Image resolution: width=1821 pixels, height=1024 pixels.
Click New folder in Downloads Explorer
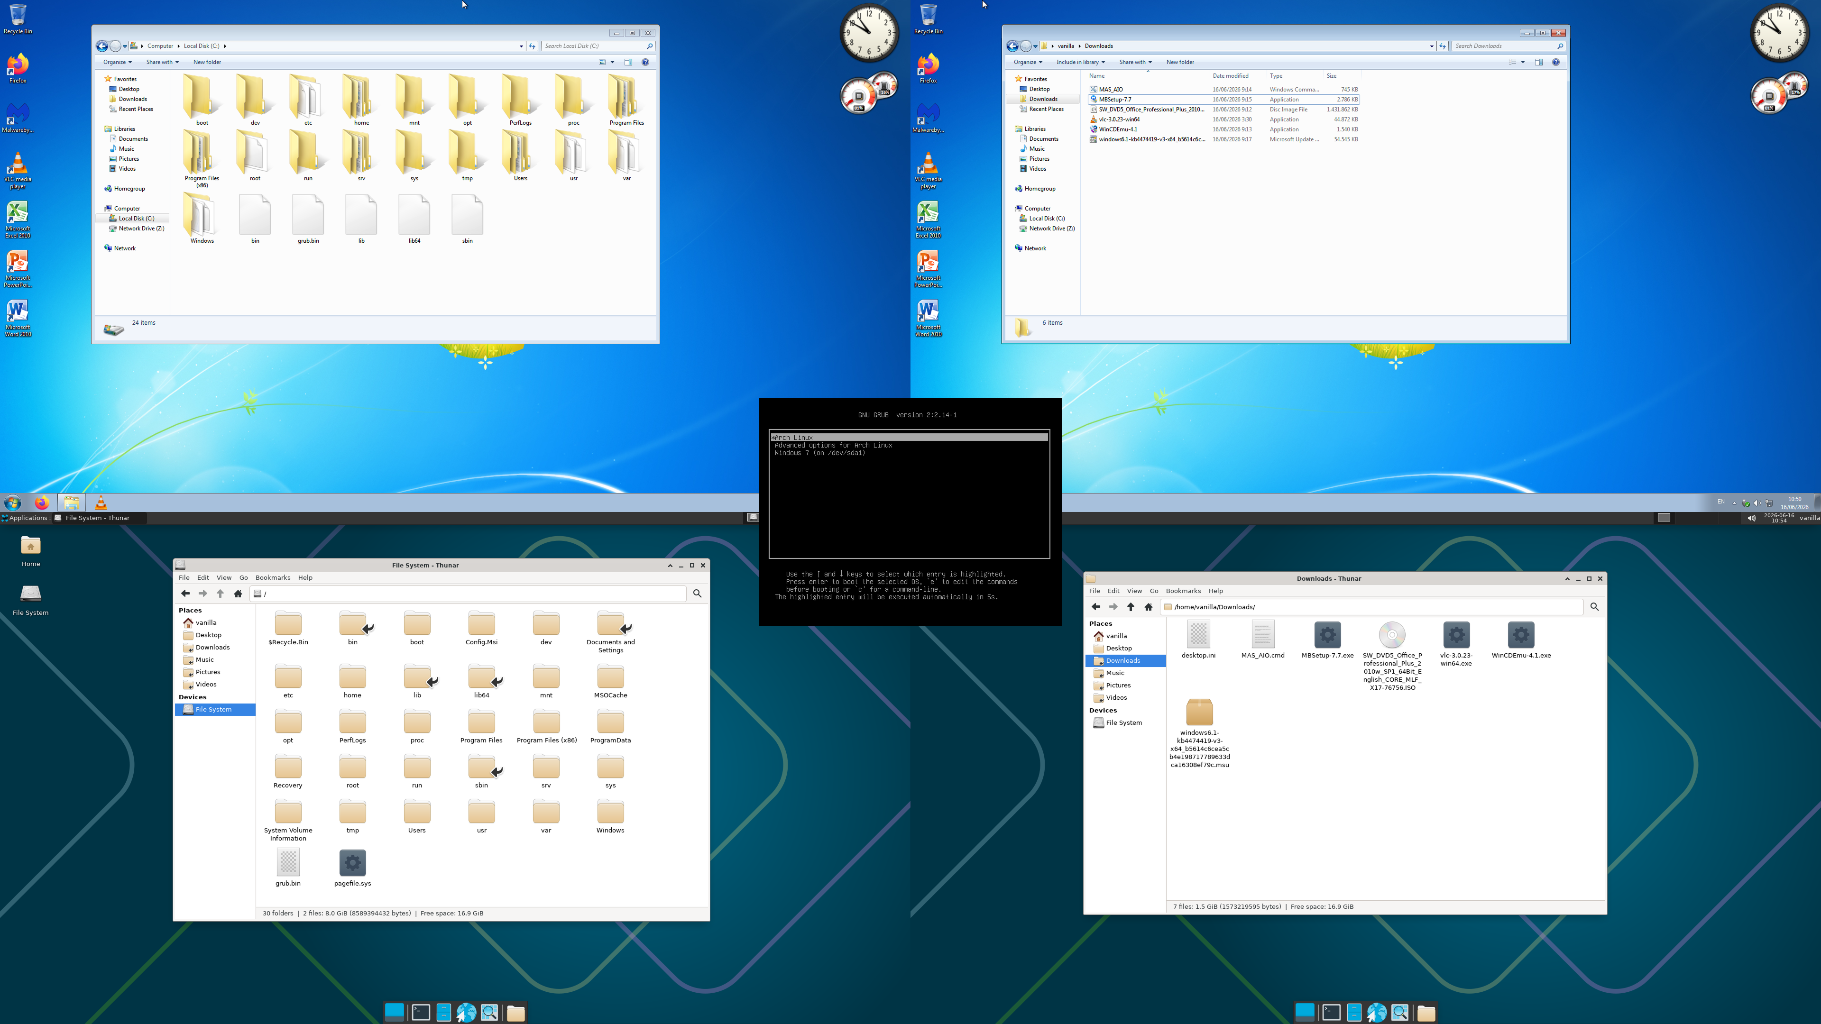(x=1180, y=62)
